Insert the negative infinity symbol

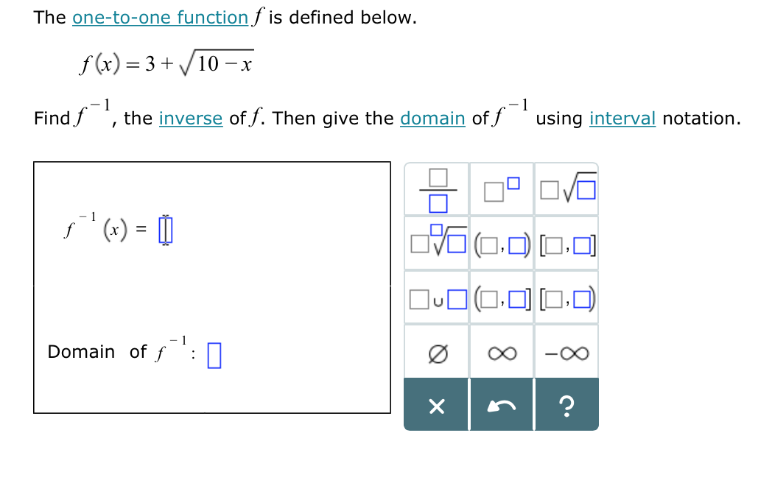566,353
